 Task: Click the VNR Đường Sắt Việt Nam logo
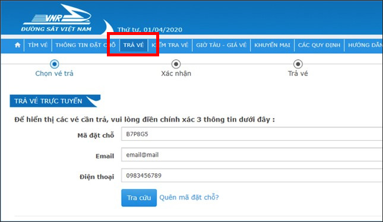(56, 18)
